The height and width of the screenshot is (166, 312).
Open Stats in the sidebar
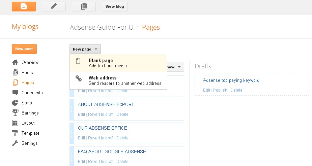point(27,103)
